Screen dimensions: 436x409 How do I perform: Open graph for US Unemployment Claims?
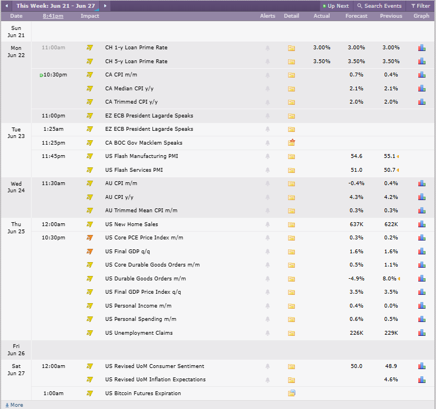(422, 333)
